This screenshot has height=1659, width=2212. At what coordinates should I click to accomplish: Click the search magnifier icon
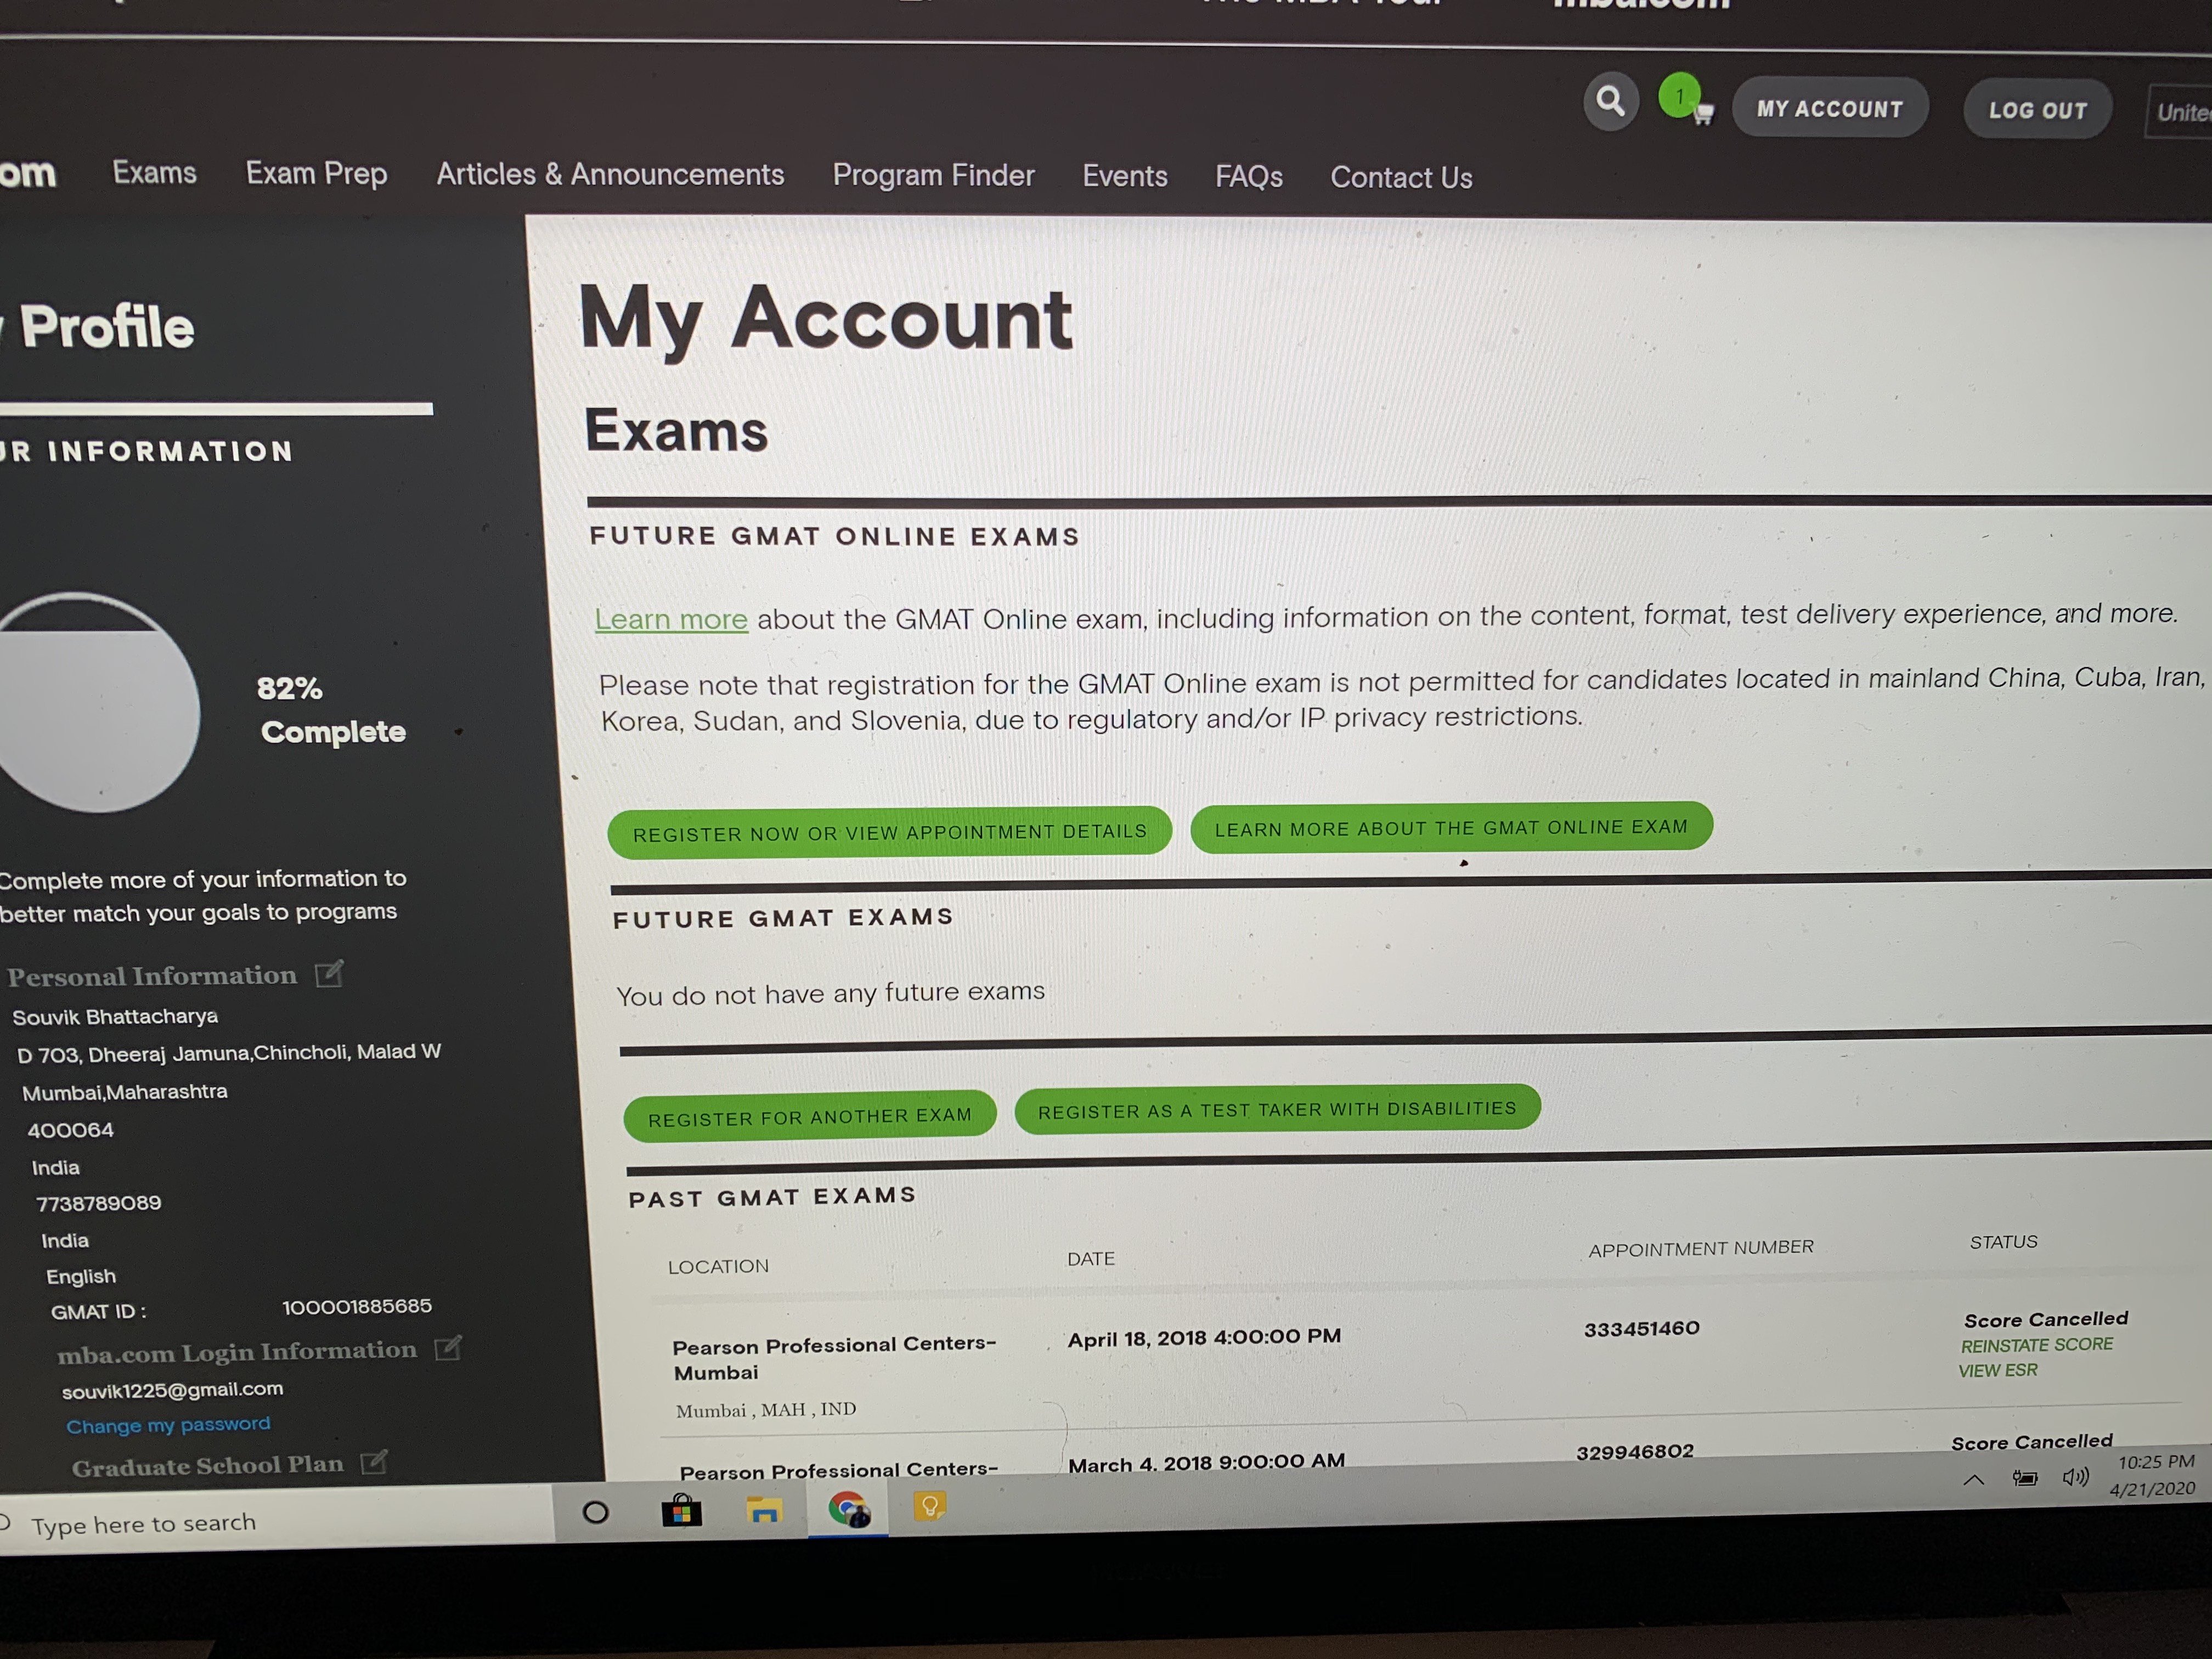point(1610,101)
